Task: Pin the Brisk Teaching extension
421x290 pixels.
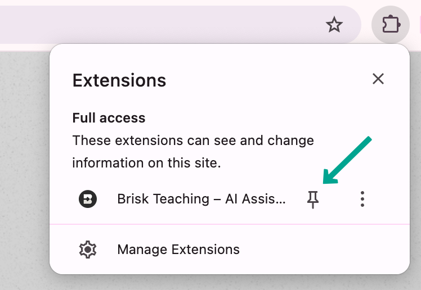Action: 313,199
